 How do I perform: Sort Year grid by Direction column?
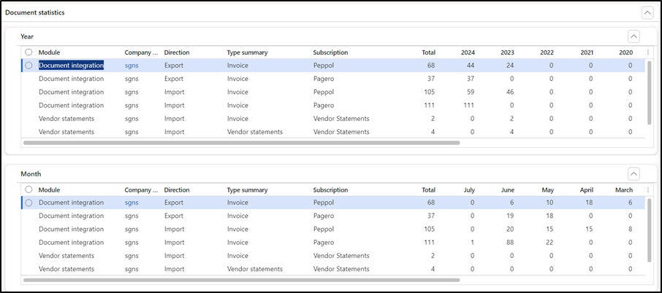point(177,52)
